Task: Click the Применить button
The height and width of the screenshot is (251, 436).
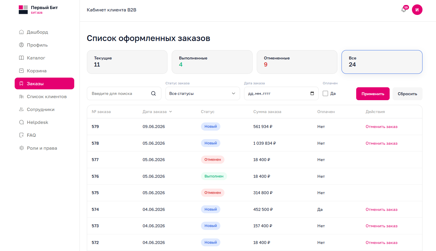Action: coord(373,94)
